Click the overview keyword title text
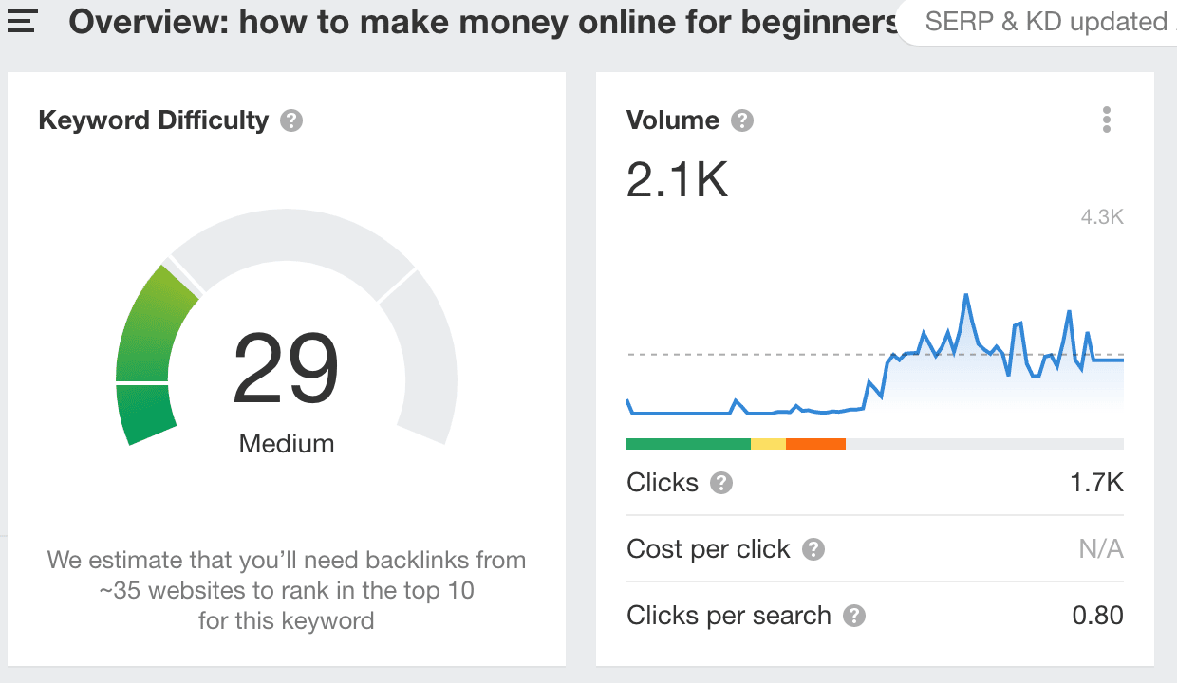This screenshot has width=1177, height=683. [x=484, y=22]
